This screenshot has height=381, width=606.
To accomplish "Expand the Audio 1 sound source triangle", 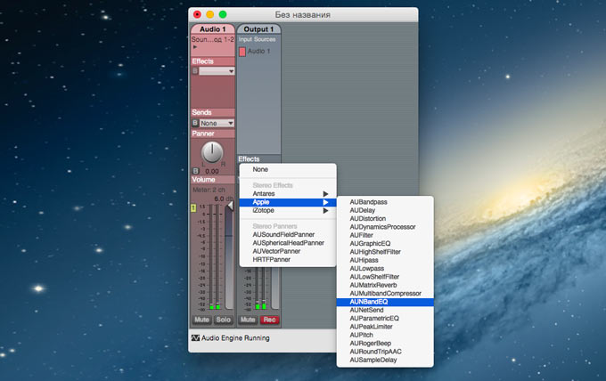I will coord(195,46).
